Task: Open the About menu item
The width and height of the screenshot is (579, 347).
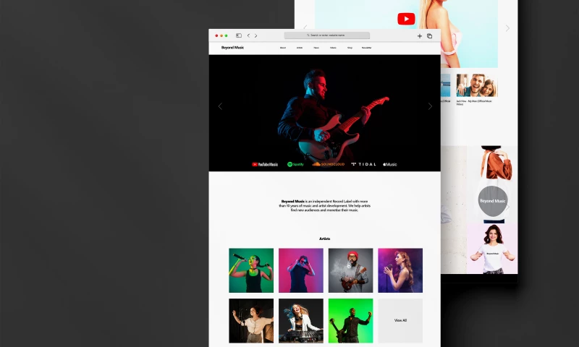Action: (x=283, y=48)
